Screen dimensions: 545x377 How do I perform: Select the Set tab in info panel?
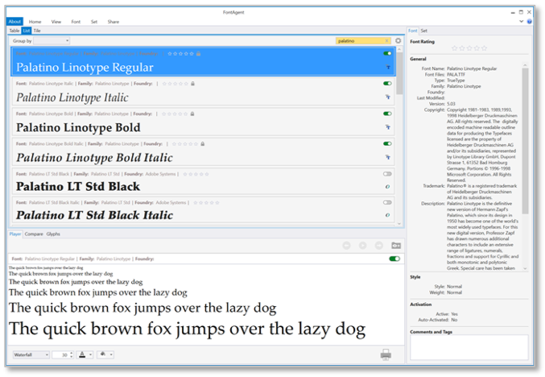424,31
